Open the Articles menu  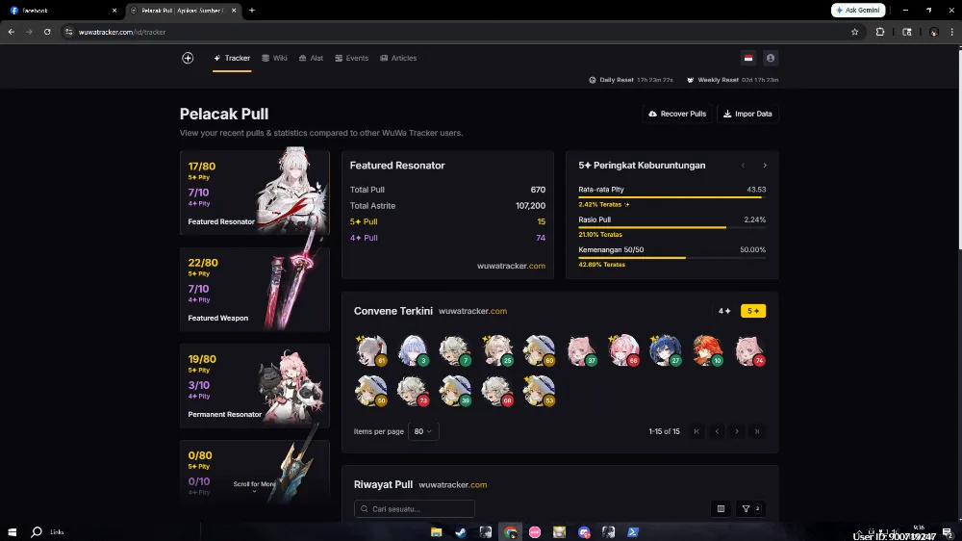398,58
